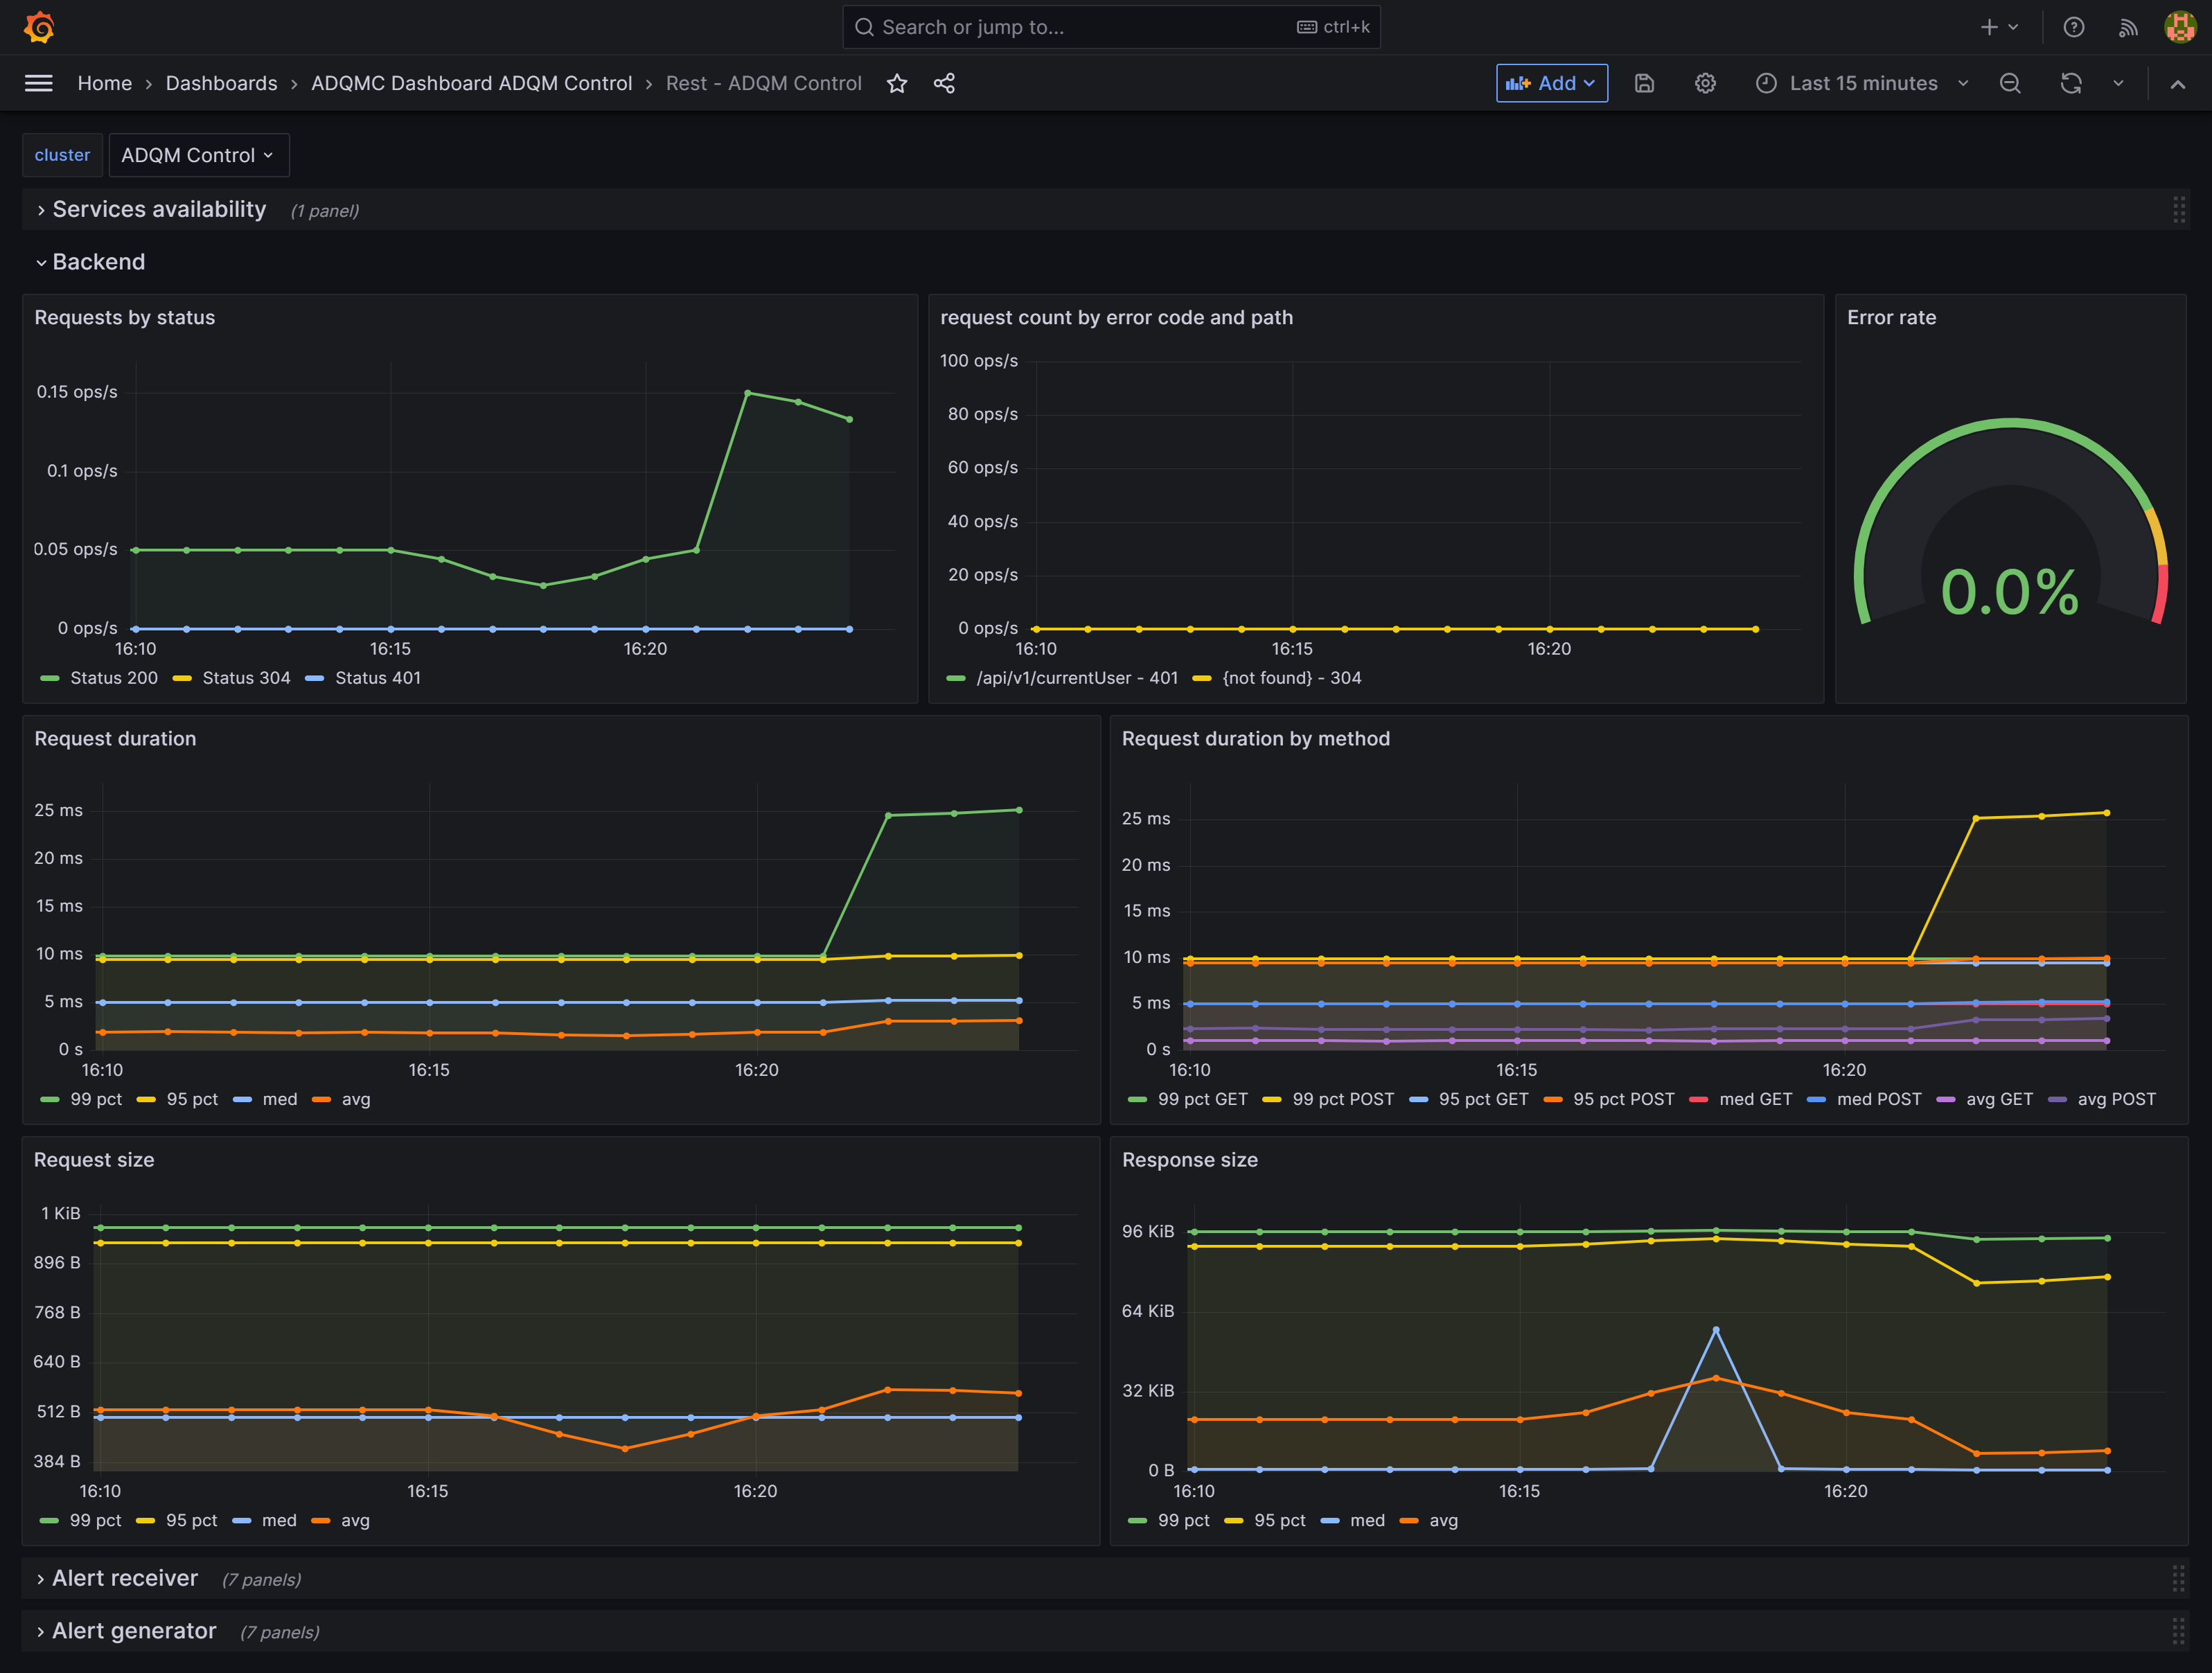Open the share dashboard icon
This screenshot has width=2212, height=1673.
pos(943,84)
